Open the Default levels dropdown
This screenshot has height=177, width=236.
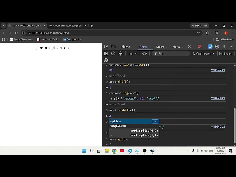[203, 53]
